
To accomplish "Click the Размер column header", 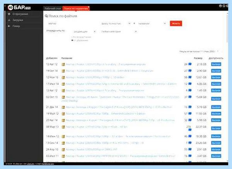I will click(198, 58).
